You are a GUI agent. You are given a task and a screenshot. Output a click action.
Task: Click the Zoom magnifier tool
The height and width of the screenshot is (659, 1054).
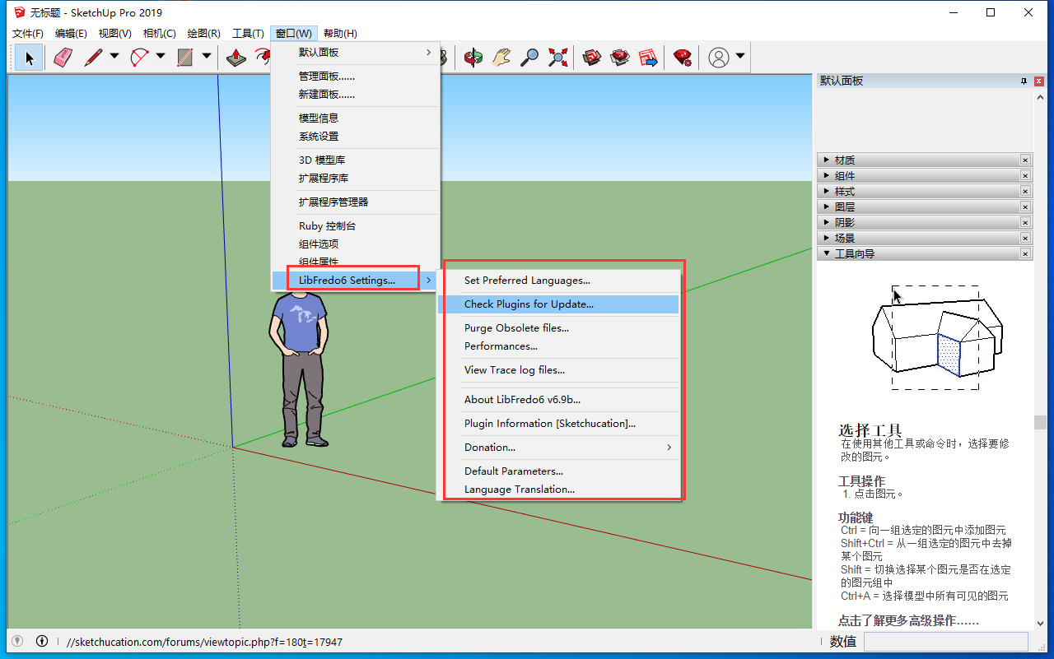[530, 57]
